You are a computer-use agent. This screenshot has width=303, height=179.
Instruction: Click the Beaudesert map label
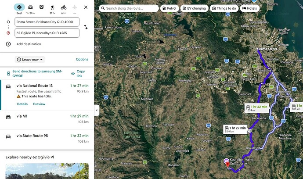coord(253,148)
